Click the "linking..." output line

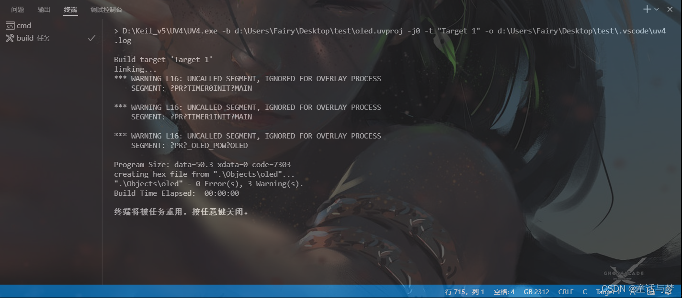(x=136, y=69)
